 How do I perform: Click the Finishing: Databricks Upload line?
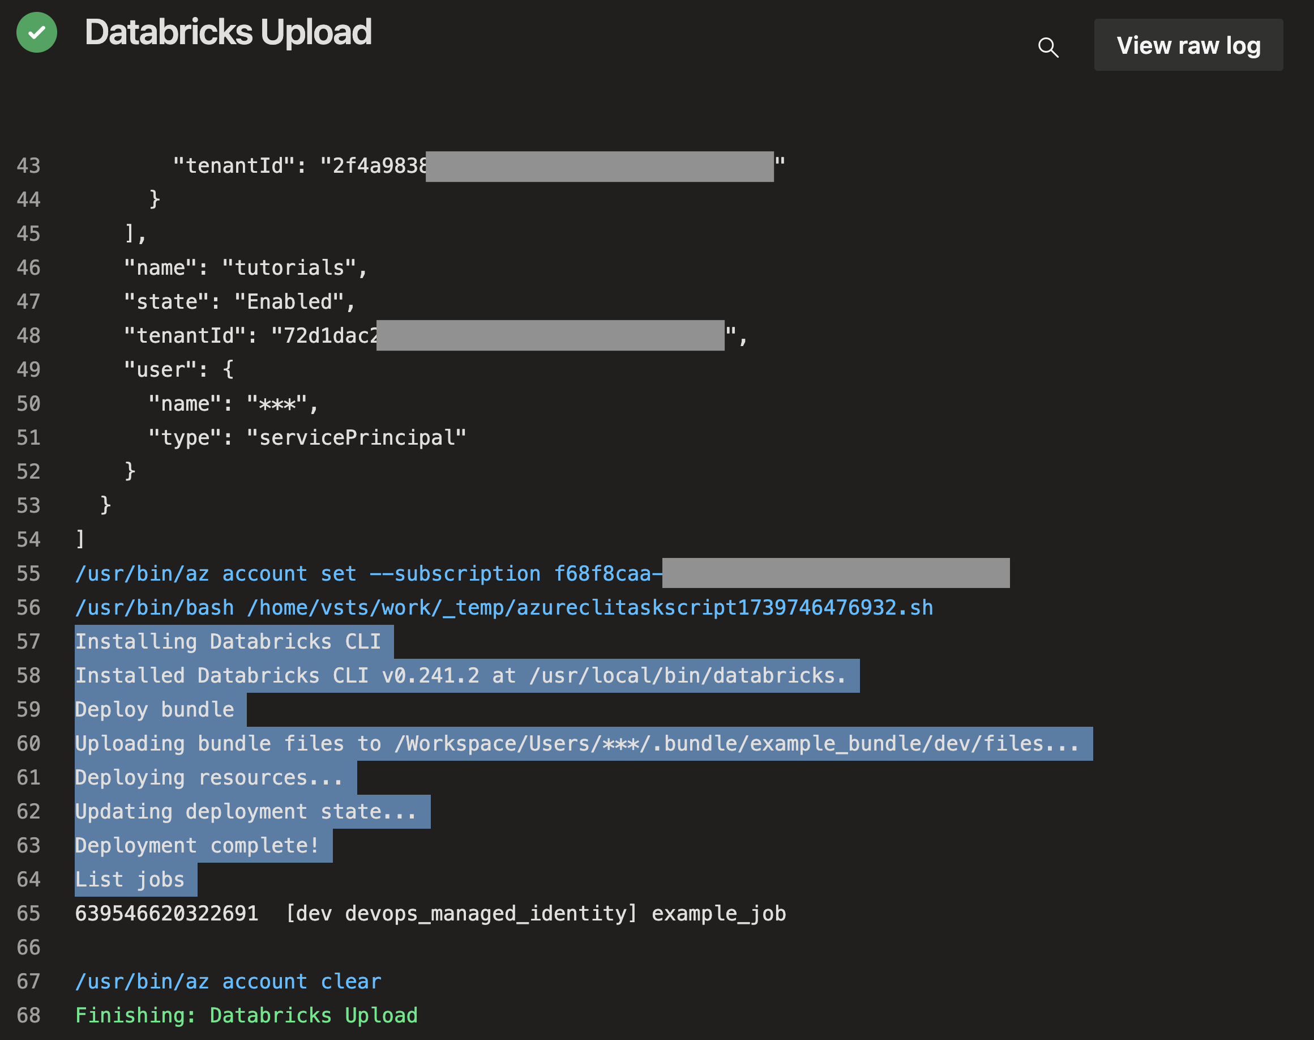(246, 1016)
